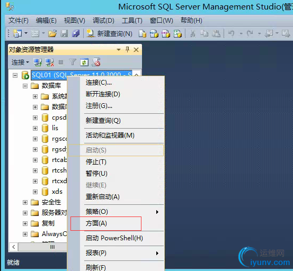Expand the lis database node

(35, 129)
